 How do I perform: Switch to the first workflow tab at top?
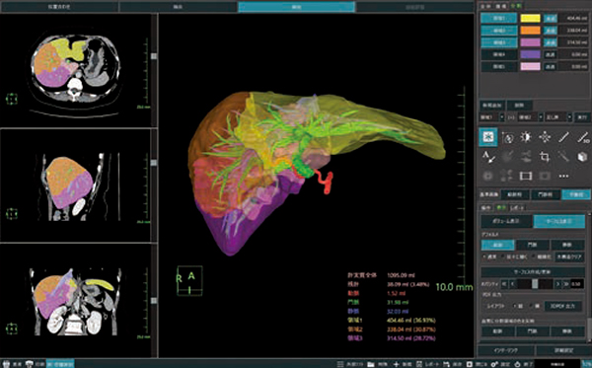pyautogui.click(x=59, y=7)
